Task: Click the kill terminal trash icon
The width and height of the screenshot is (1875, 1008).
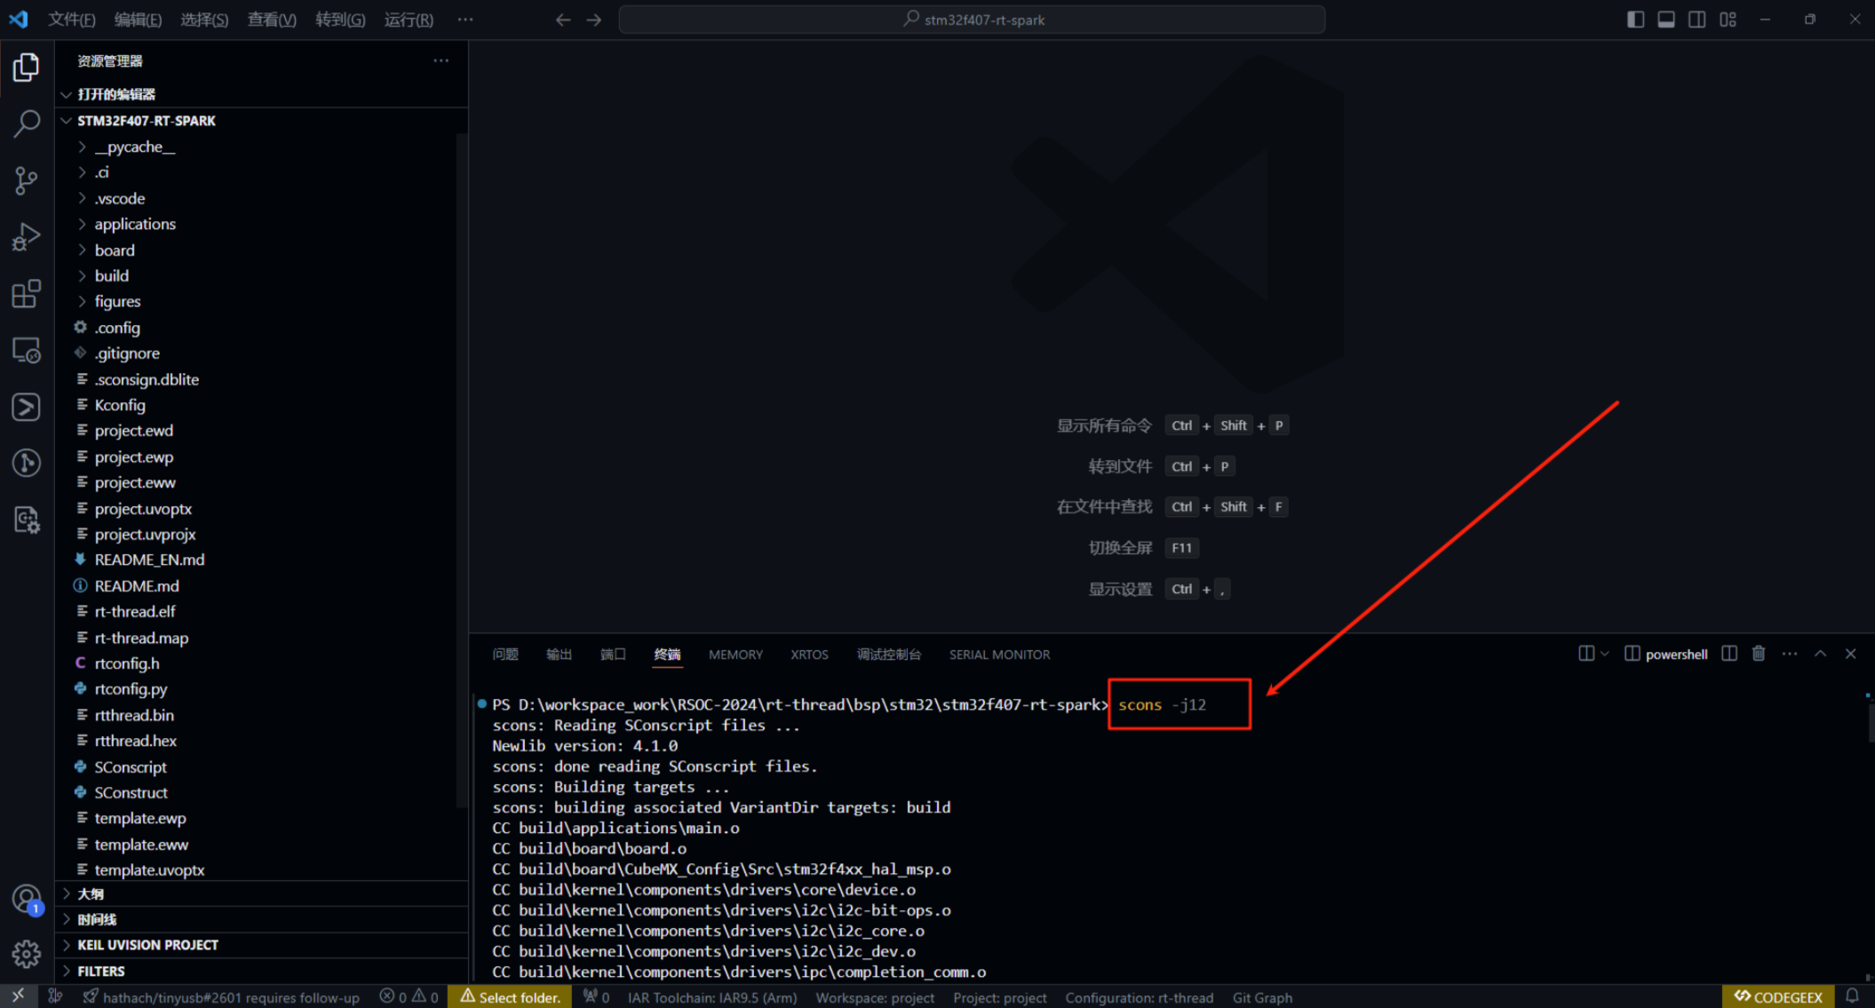Action: point(1759,654)
